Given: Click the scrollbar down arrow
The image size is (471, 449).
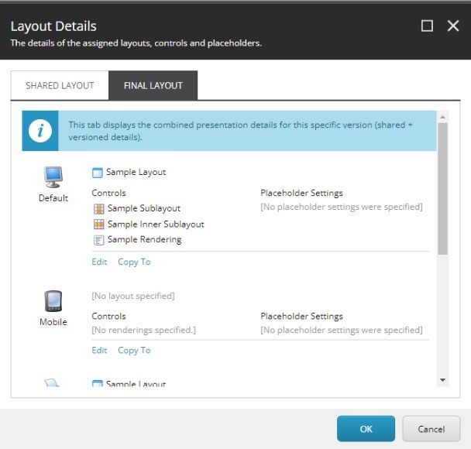Looking at the screenshot, I should (443, 380).
